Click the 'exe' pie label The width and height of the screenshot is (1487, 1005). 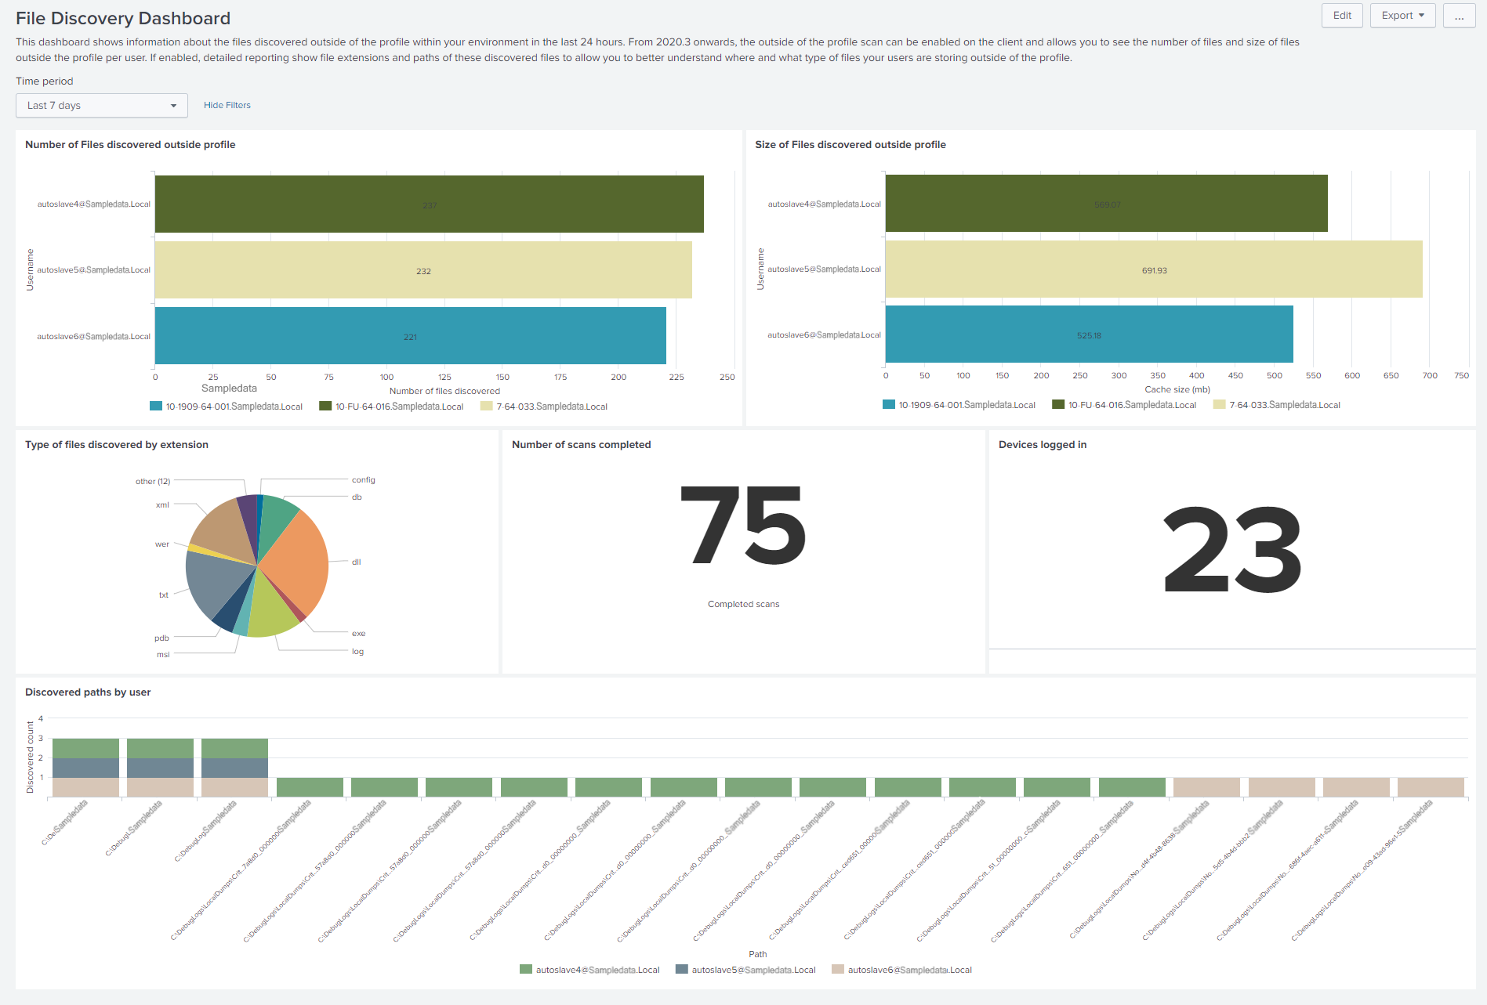(359, 634)
